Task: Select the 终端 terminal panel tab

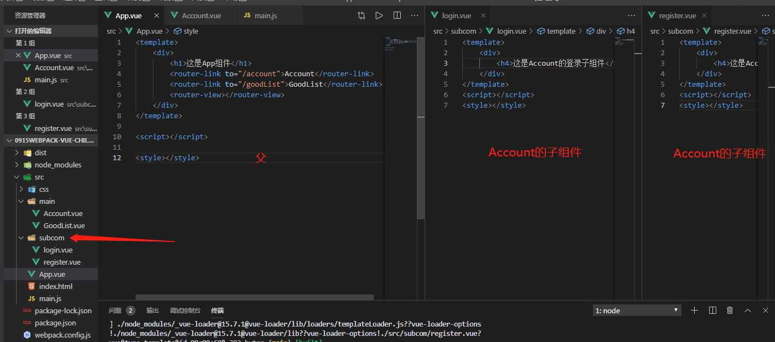Action: (x=218, y=311)
